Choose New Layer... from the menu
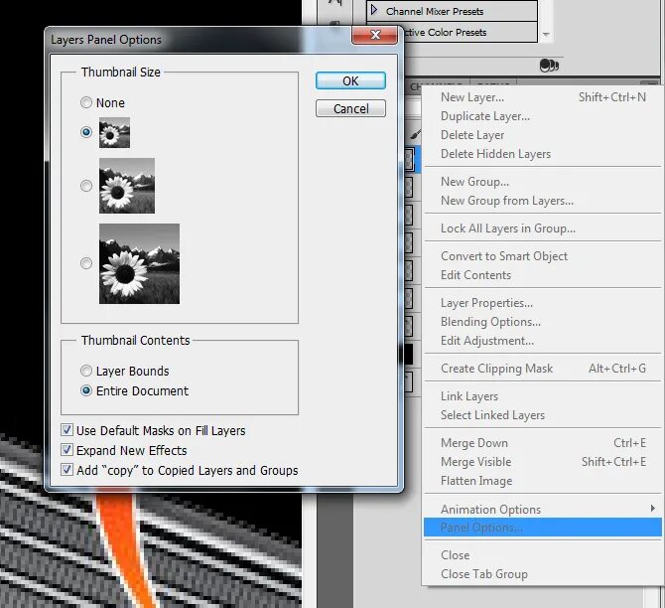The width and height of the screenshot is (665, 608). 543,97
